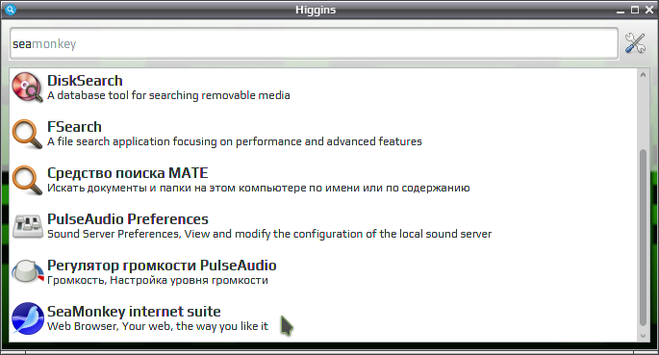Click 'Web Browser, Your web, the way you like it'
Screen dimensions: 659x355
(x=158, y=326)
